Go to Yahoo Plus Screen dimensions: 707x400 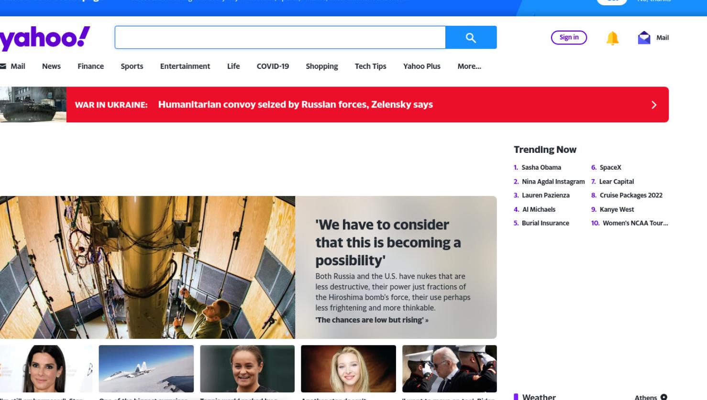click(421, 66)
